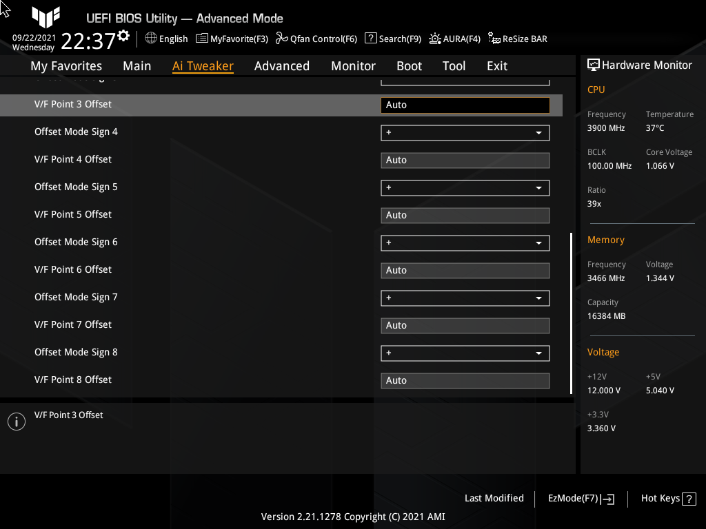
Task: Open the Offset Mode Sign 4 dropdown
Action: (x=465, y=133)
